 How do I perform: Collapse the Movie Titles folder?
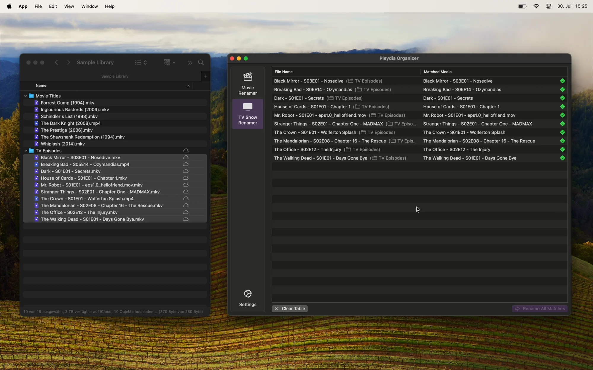pos(26,96)
